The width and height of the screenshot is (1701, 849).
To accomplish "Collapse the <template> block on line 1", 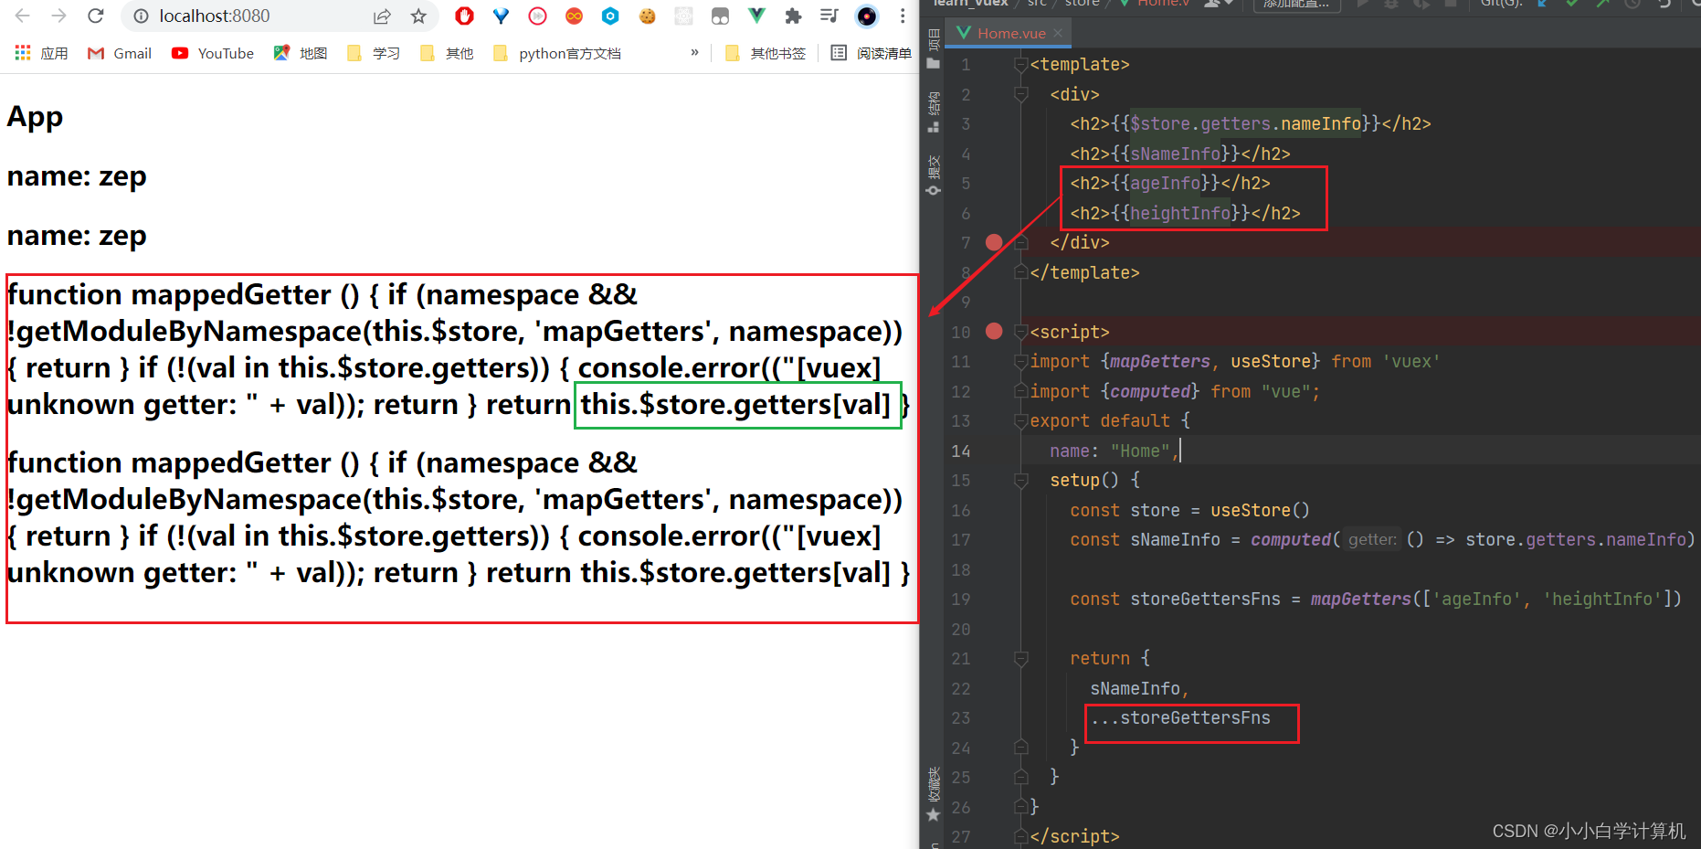I will click(x=1021, y=65).
